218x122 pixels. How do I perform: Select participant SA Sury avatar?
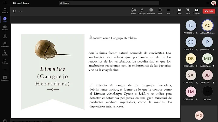[x=191, y=75]
